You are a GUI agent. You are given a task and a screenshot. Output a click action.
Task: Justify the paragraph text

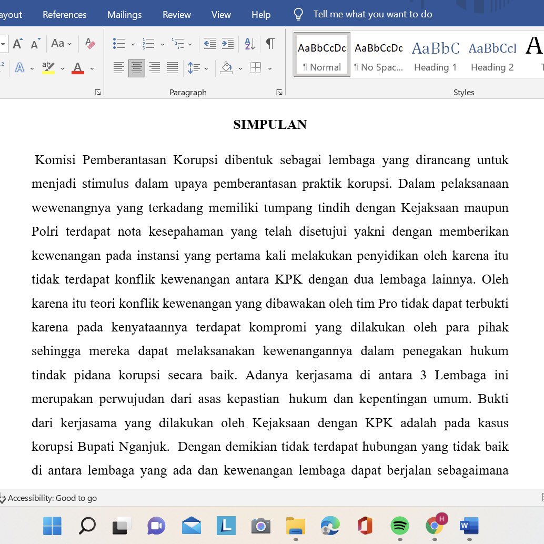173,68
